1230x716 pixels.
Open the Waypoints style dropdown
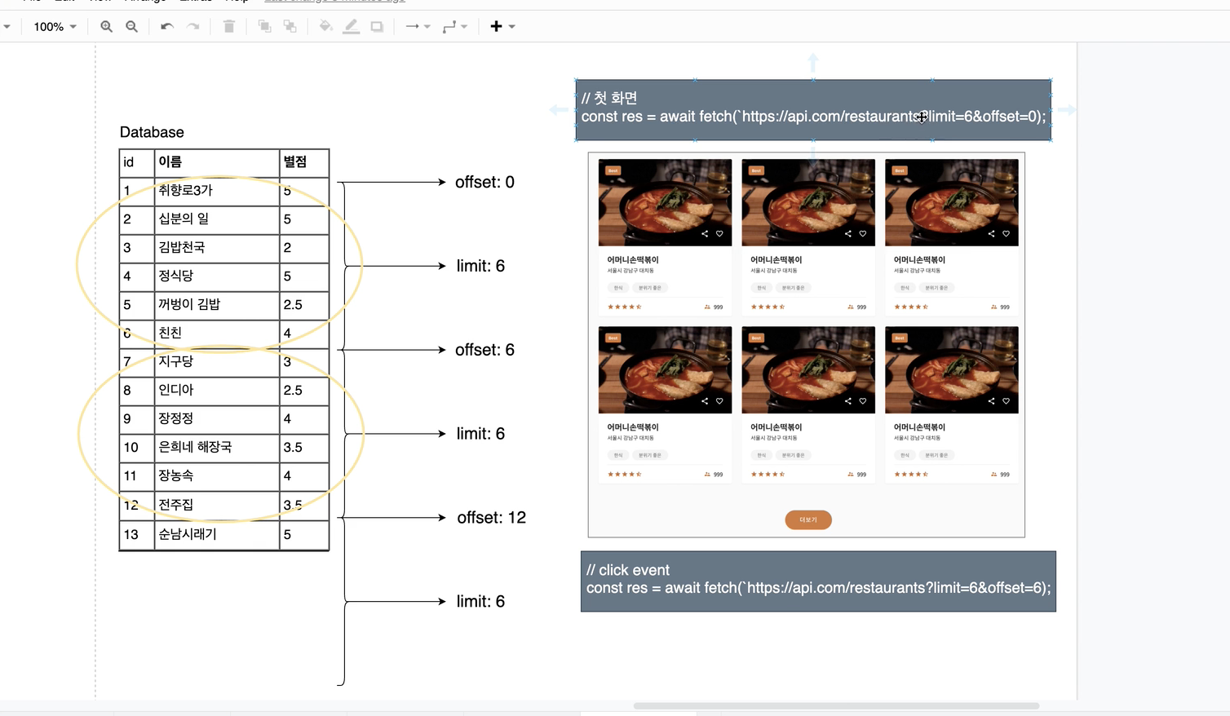tap(455, 27)
